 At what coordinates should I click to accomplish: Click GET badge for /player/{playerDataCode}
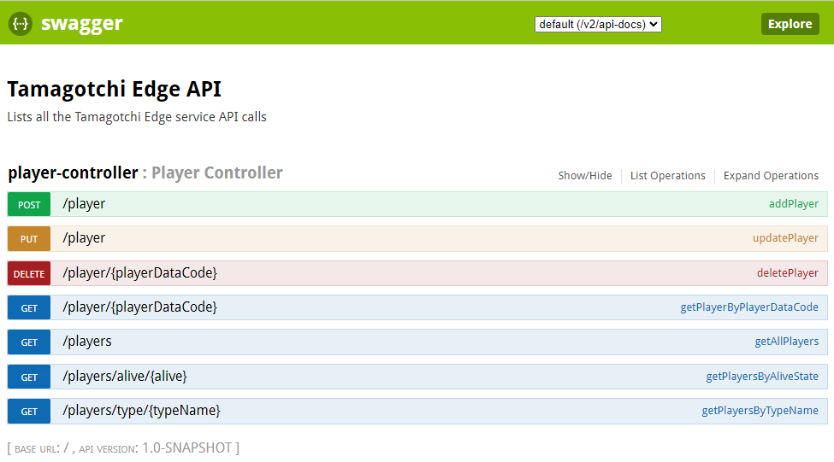(29, 308)
